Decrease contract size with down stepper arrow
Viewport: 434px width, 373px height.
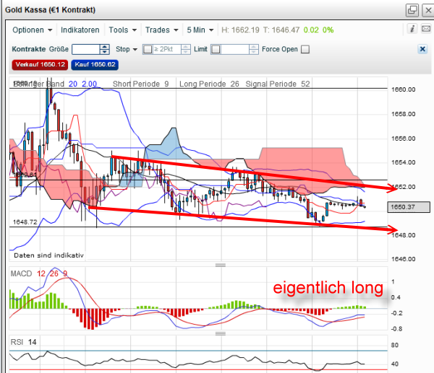tap(104, 52)
